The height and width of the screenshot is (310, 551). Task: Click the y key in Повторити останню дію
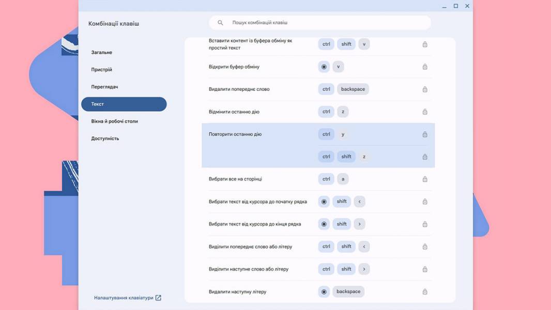click(343, 134)
